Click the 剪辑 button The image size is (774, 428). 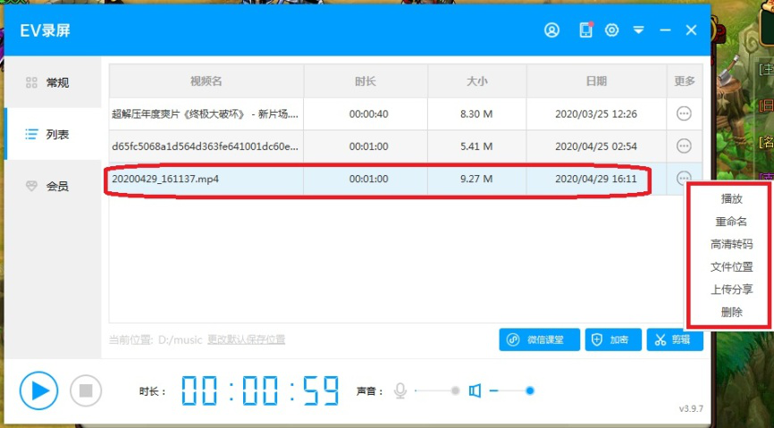click(675, 340)
